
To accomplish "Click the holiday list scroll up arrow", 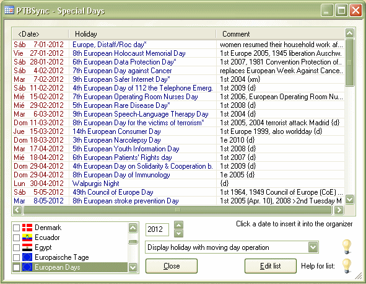I will pos(349,33).
